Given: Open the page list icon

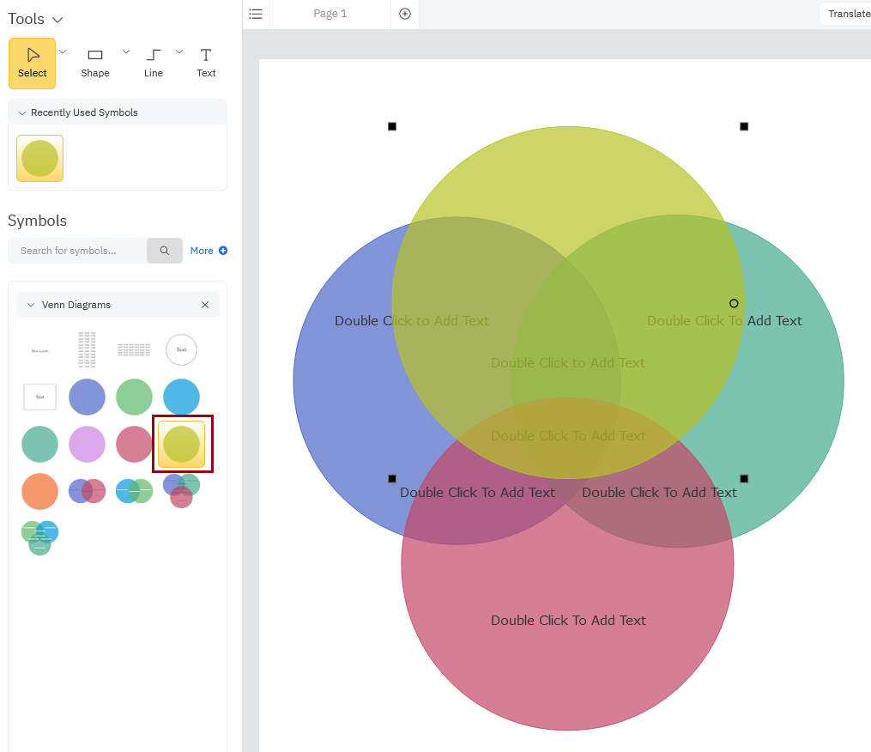Looking at the screenshot, I should pyautogui.click(x=256, y=14).
